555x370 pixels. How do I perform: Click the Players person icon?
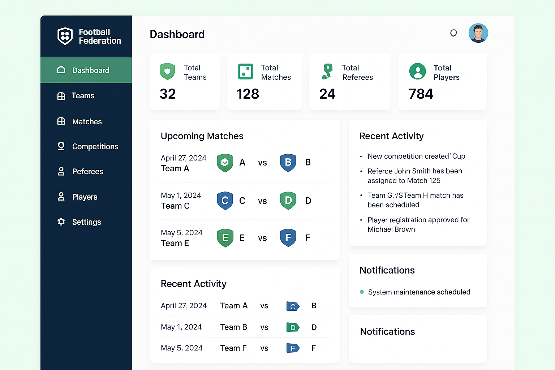click(x=61, y=197)
